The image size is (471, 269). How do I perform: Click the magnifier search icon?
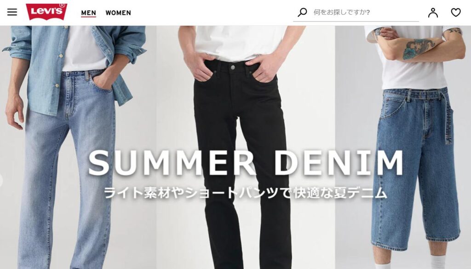(302, 12)
